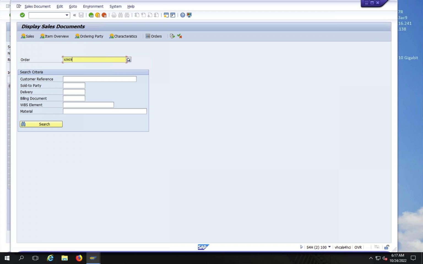The image size is (423, 264).
Task: Click the green Back toolbar icon
Action: [91, 15]
